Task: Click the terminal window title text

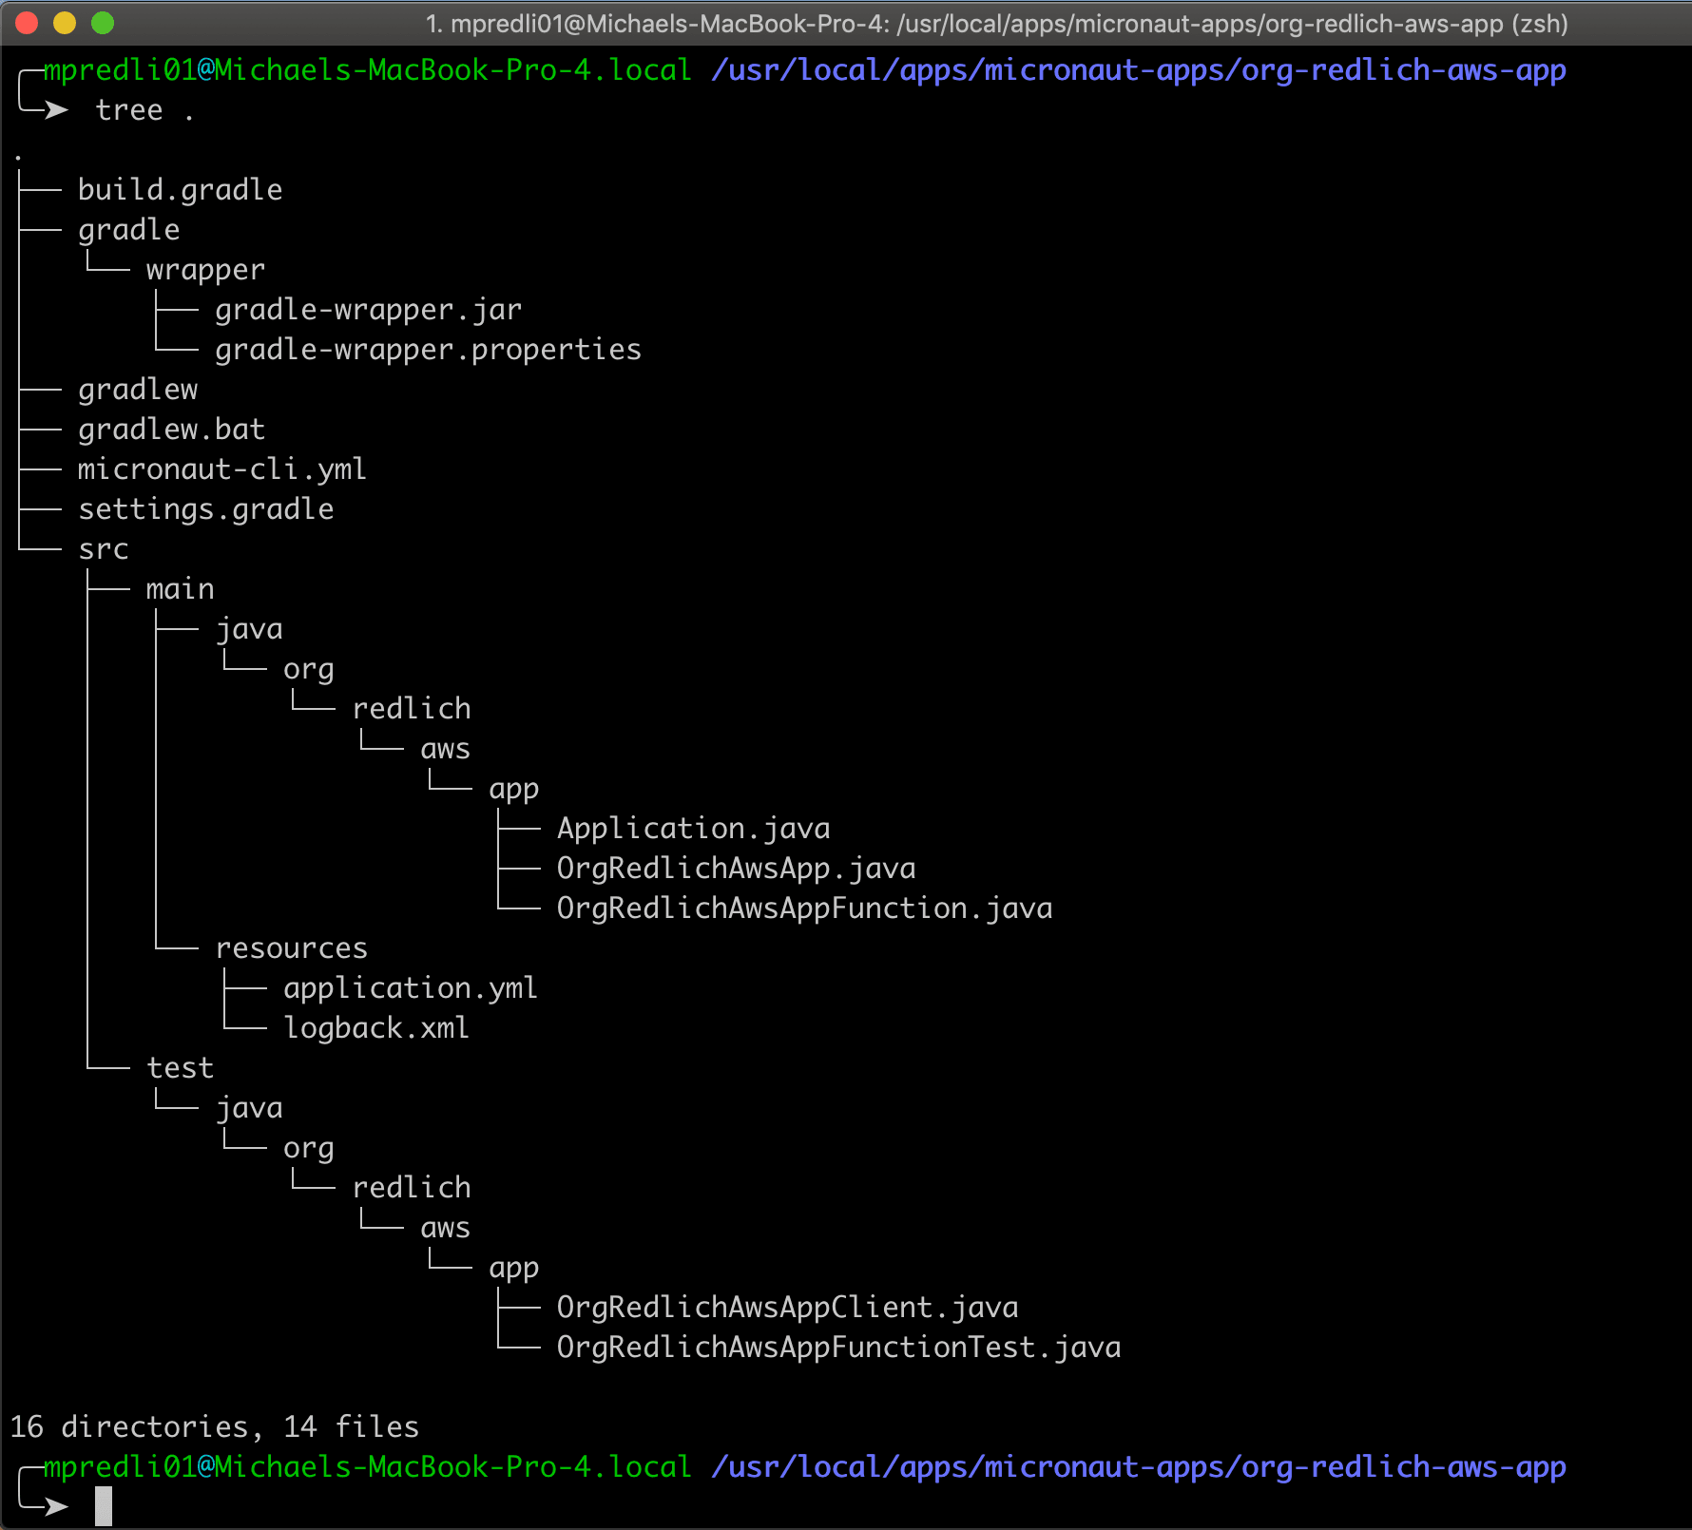Action: 996,24
